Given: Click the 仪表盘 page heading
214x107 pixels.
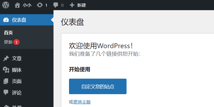Looking at the screenshot, I should click(x=72, y=22).
